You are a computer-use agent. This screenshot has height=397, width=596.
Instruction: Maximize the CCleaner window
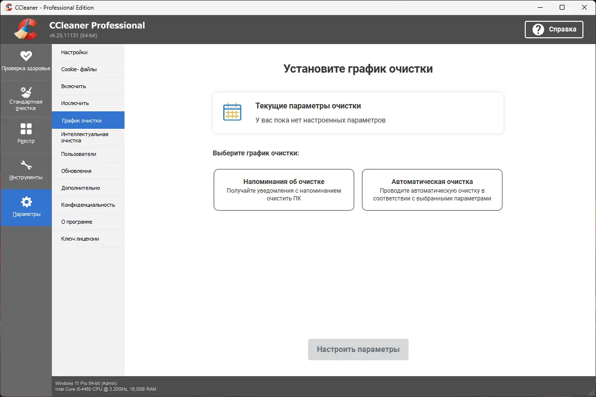click(562, 7)
